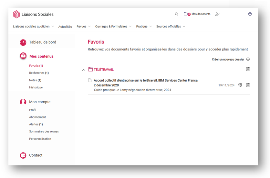This screenshot has width=270, height=178.
Task: Open the Actualités menu item
Action: point(65,27)
